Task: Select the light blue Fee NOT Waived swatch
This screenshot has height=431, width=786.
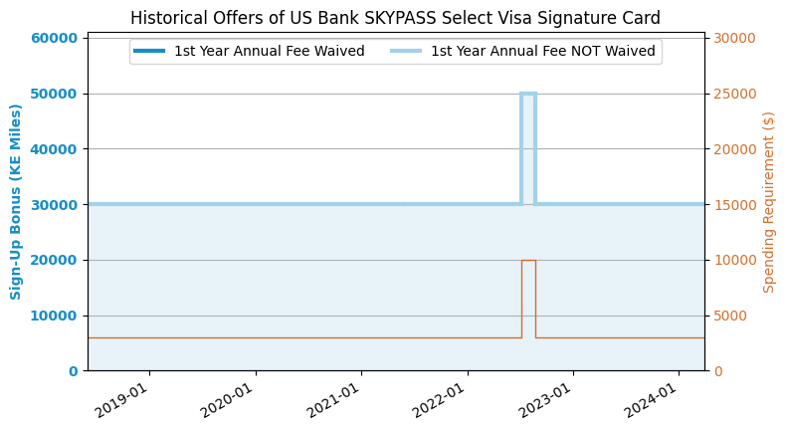Action: [406, 51]
